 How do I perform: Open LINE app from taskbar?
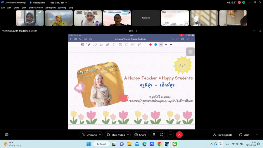[x=175, y=144]
